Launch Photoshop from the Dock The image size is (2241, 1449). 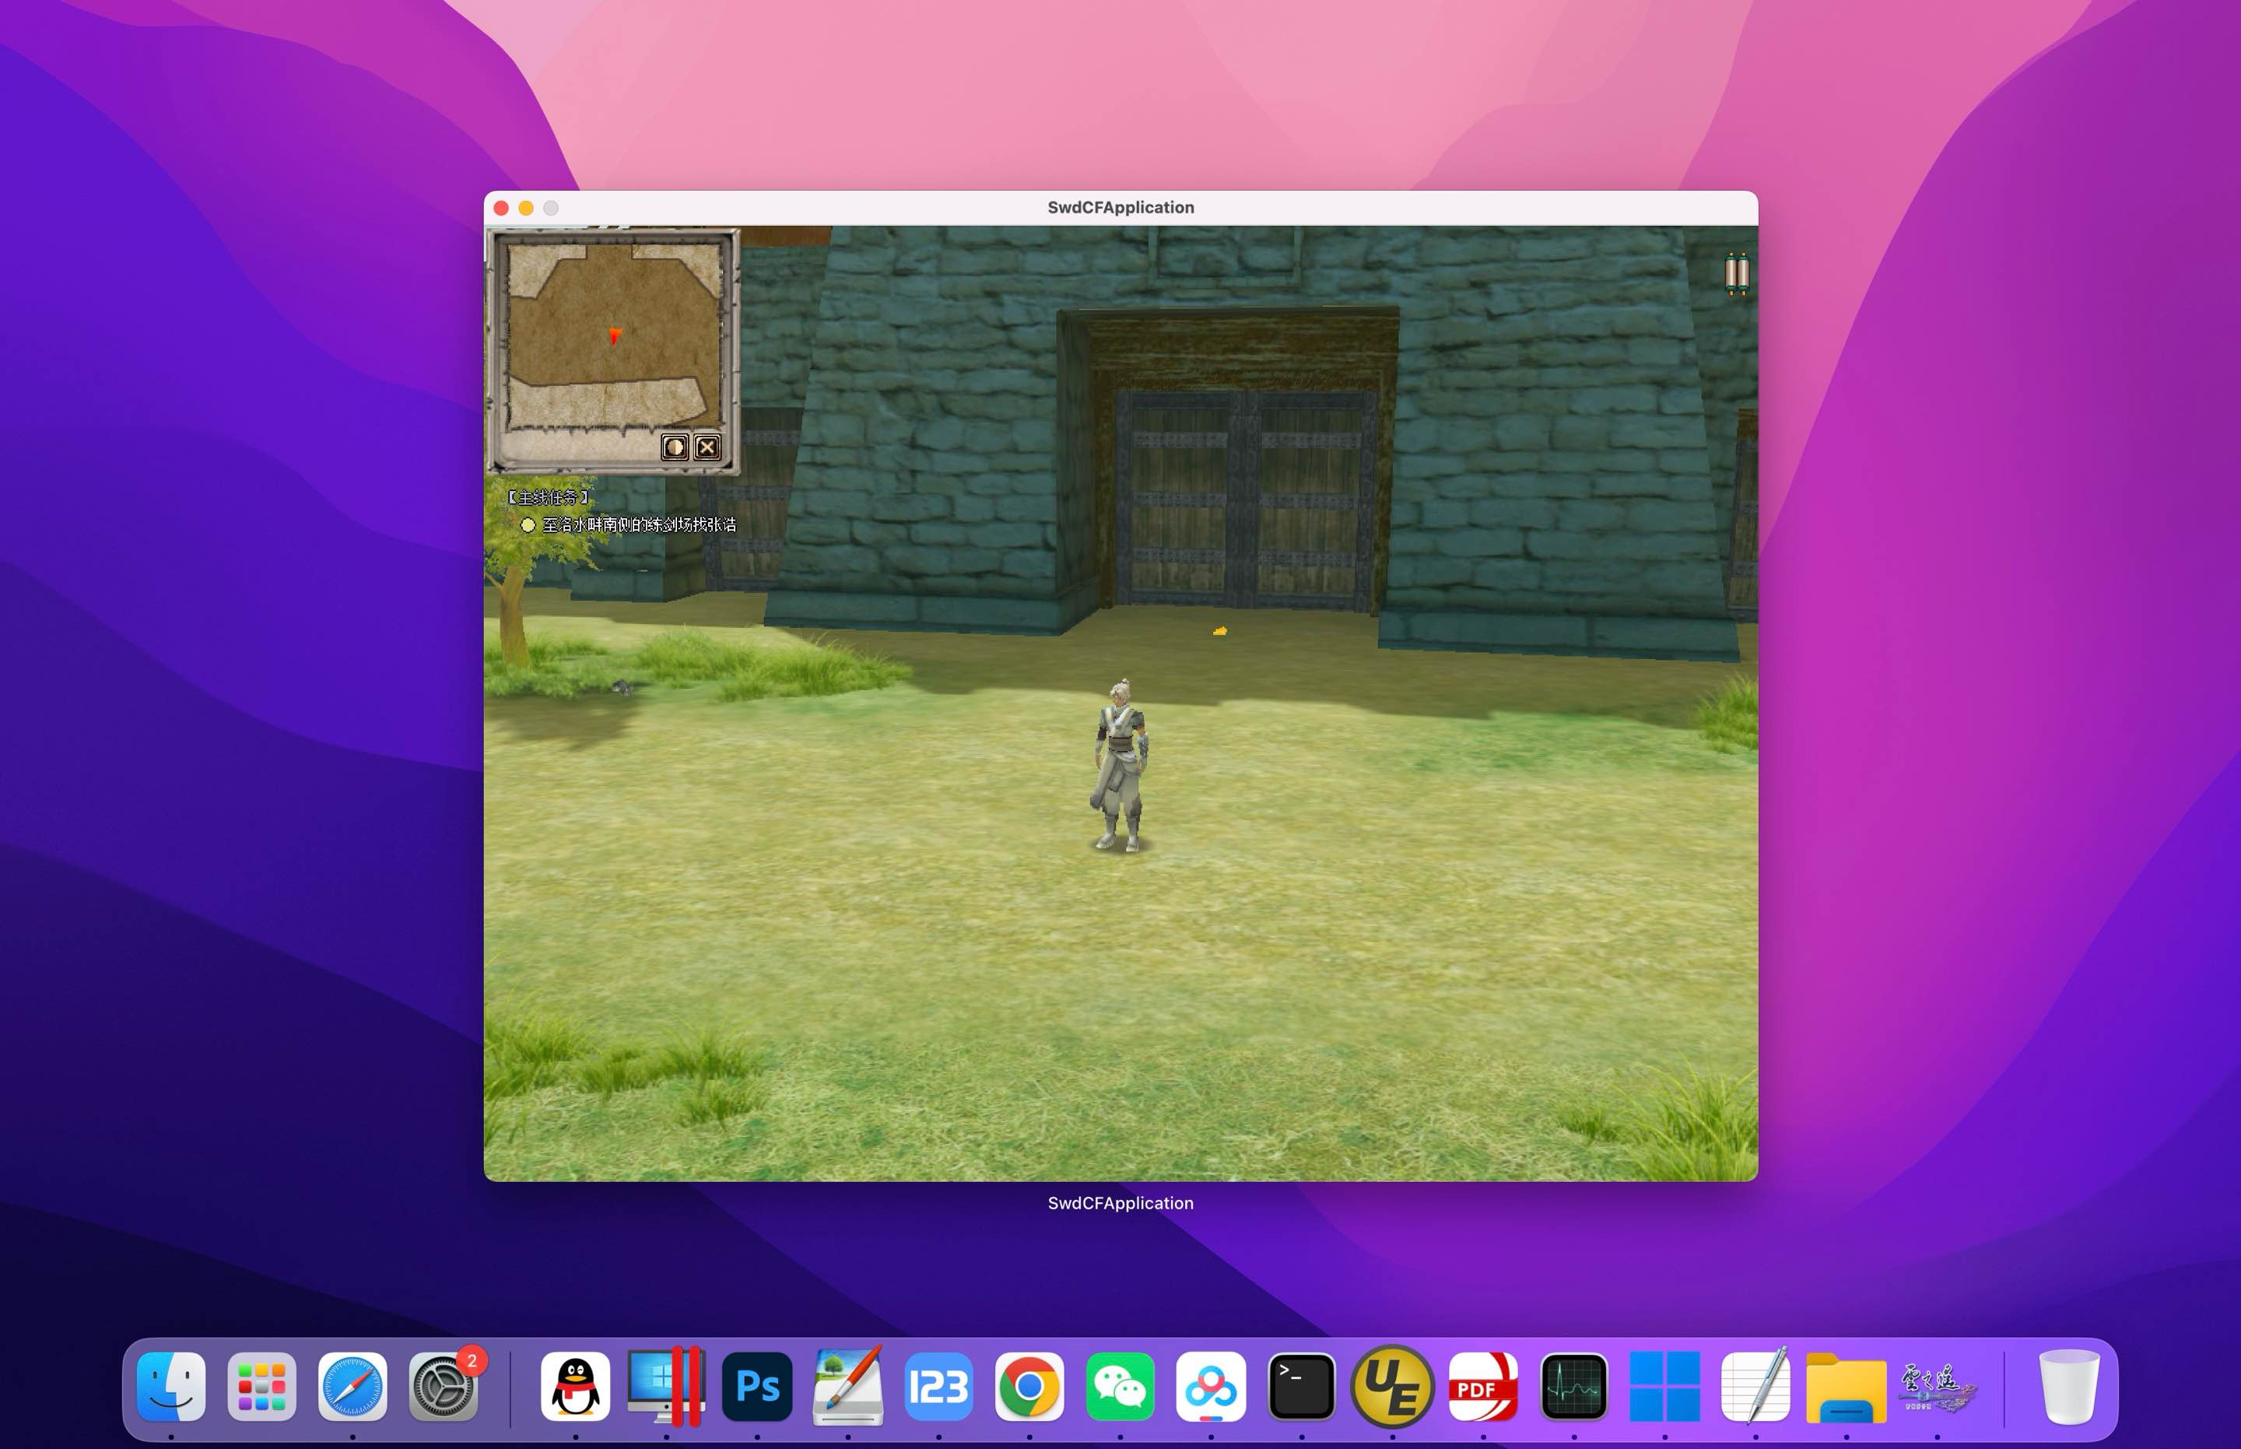757,1386
